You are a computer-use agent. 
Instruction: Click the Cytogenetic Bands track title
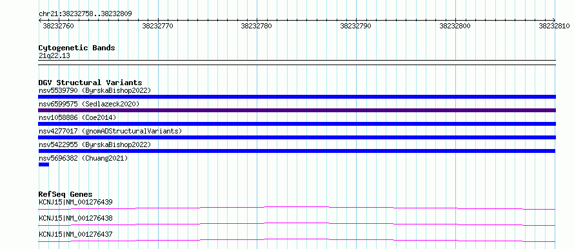[x=77, y=48]
